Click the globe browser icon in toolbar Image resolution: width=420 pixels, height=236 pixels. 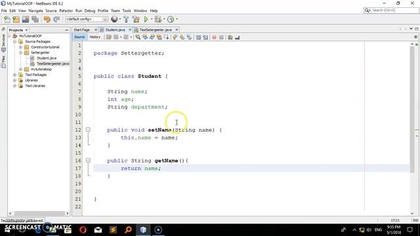click(x=114, y=19)
